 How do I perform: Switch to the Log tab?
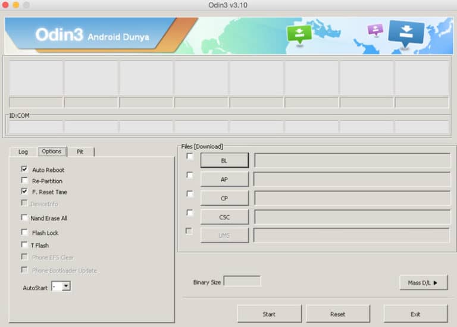pos(23,152)
